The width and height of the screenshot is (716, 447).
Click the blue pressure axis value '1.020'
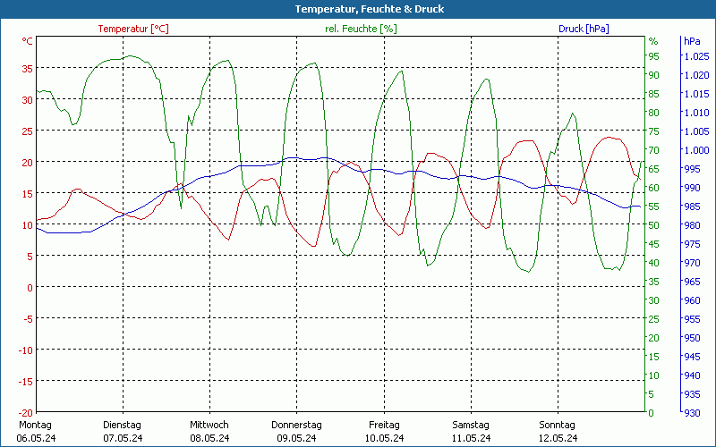[x=696, y=75]
